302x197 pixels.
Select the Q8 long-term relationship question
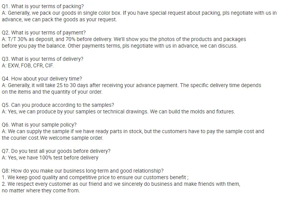[83, 171]
